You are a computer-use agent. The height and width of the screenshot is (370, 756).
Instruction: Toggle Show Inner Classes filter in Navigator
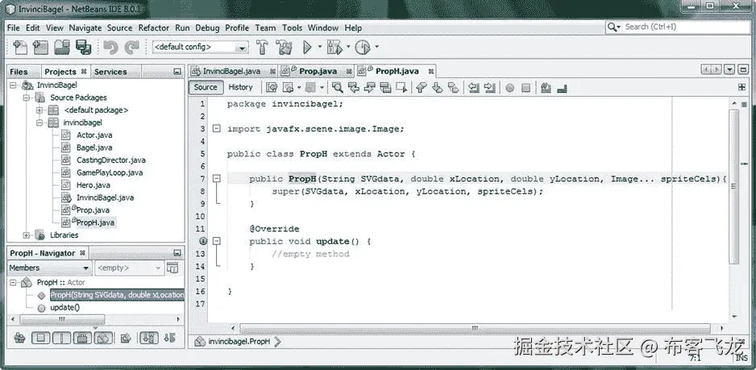tap(103, 339)
